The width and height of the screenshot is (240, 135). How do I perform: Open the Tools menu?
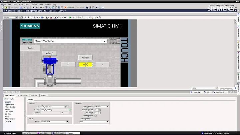click(41, 5)
